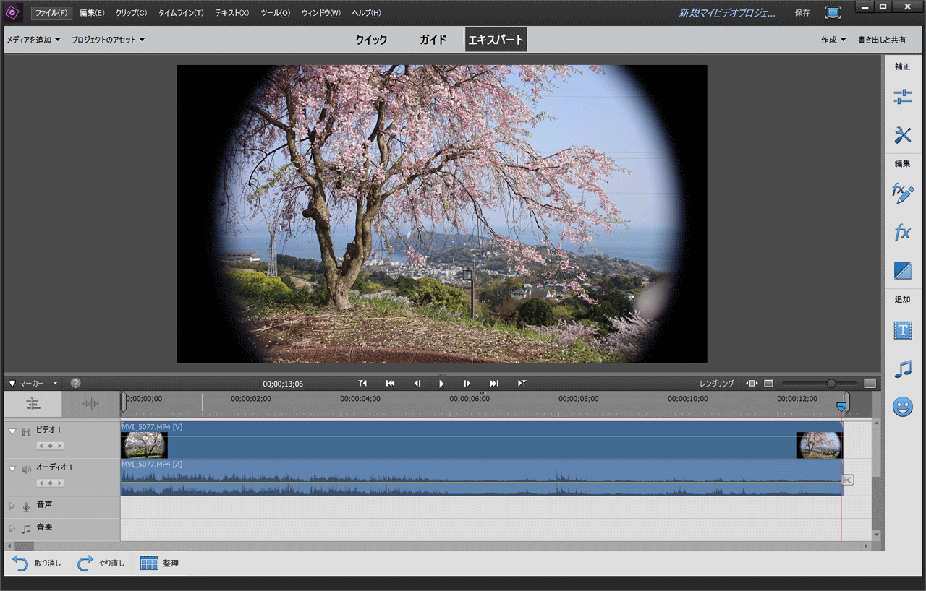This screenshot has height=591, width=926.
Task: Open the Music note panel in sidebar
Action: point(902,369)
